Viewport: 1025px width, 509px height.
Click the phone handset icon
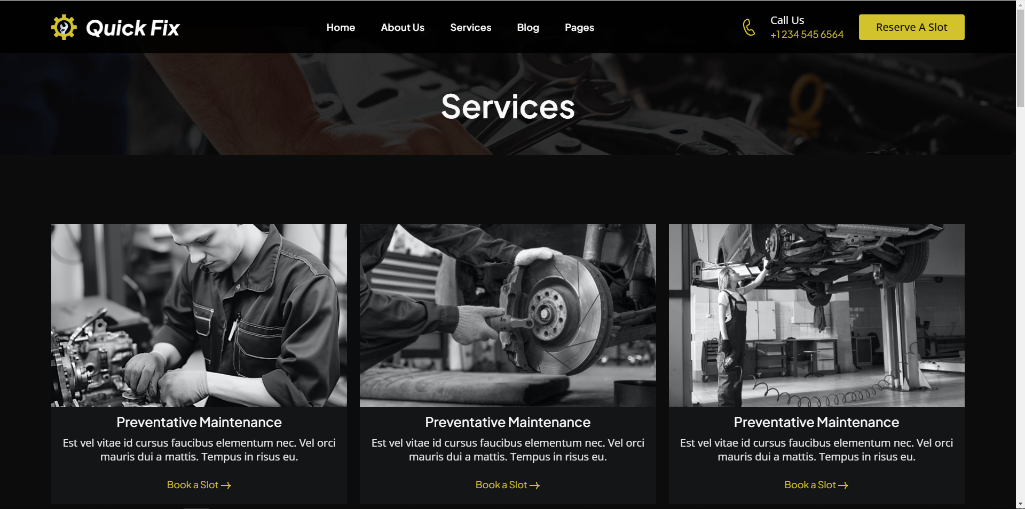tap(749, 27)
